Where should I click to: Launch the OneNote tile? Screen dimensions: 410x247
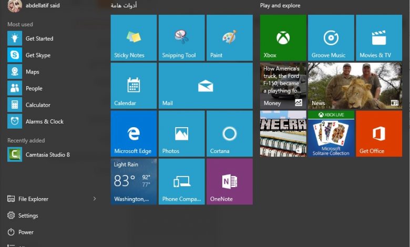[x=230, y=182]
